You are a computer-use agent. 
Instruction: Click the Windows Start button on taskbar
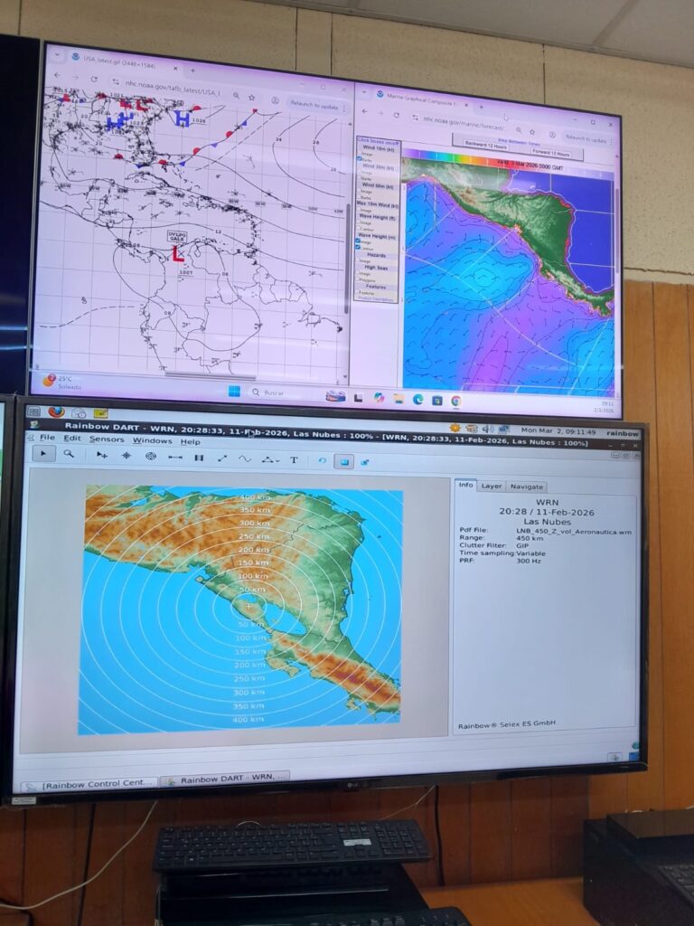(233, 392)
